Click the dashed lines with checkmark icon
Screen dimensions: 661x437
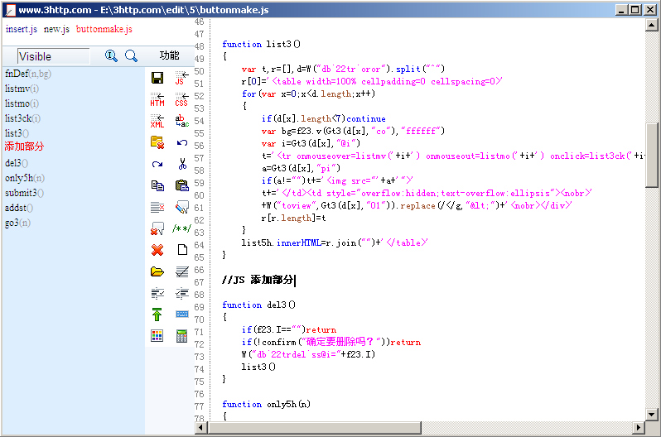click(x=157, y=293)
